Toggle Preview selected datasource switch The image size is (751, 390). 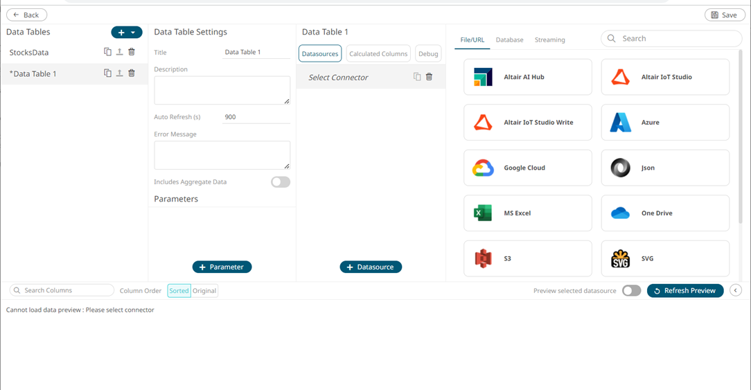[631, 291]
